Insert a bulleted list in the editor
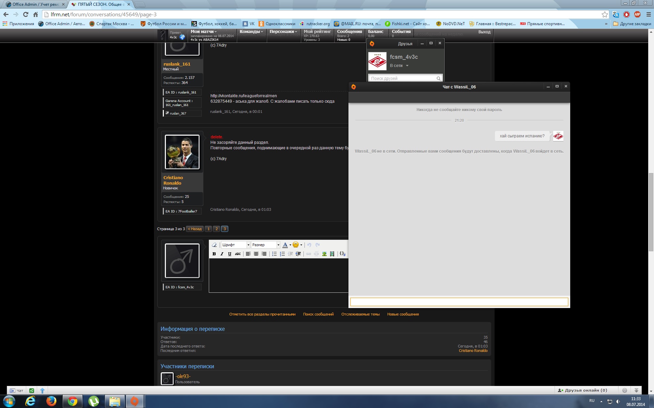Image resolution: width=654 pixels, height=408 pixels. (274, 254)
